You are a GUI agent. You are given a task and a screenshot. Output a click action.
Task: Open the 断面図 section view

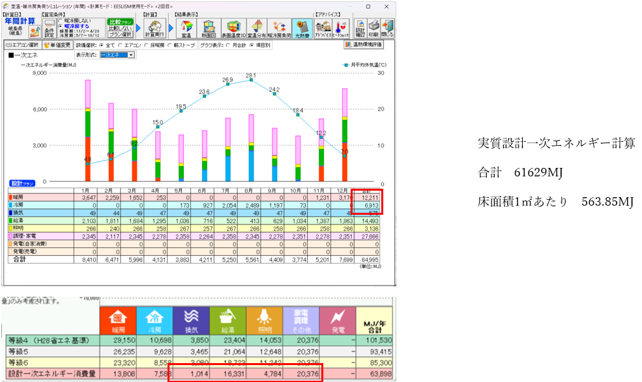tap(209, 28)
